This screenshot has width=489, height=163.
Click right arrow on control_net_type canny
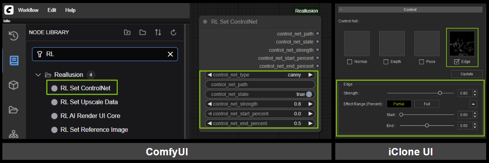(311, 75)
